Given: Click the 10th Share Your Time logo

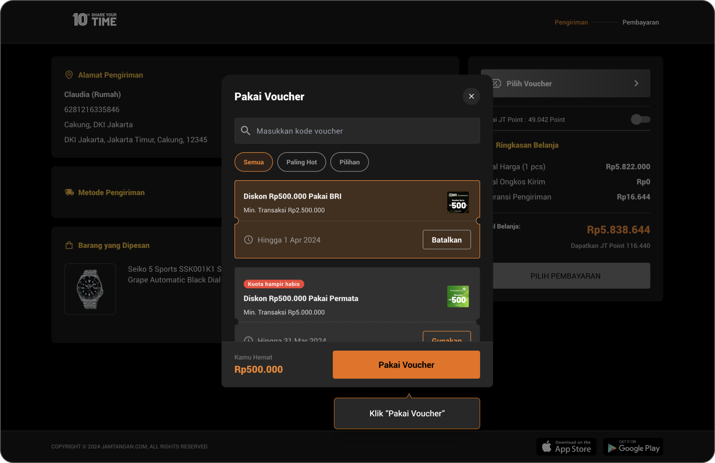Looking at the screenshot, I should (95, 20).
